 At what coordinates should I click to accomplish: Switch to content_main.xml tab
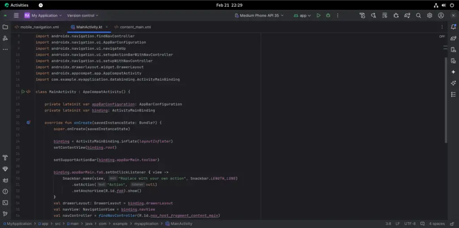(133, 27)
